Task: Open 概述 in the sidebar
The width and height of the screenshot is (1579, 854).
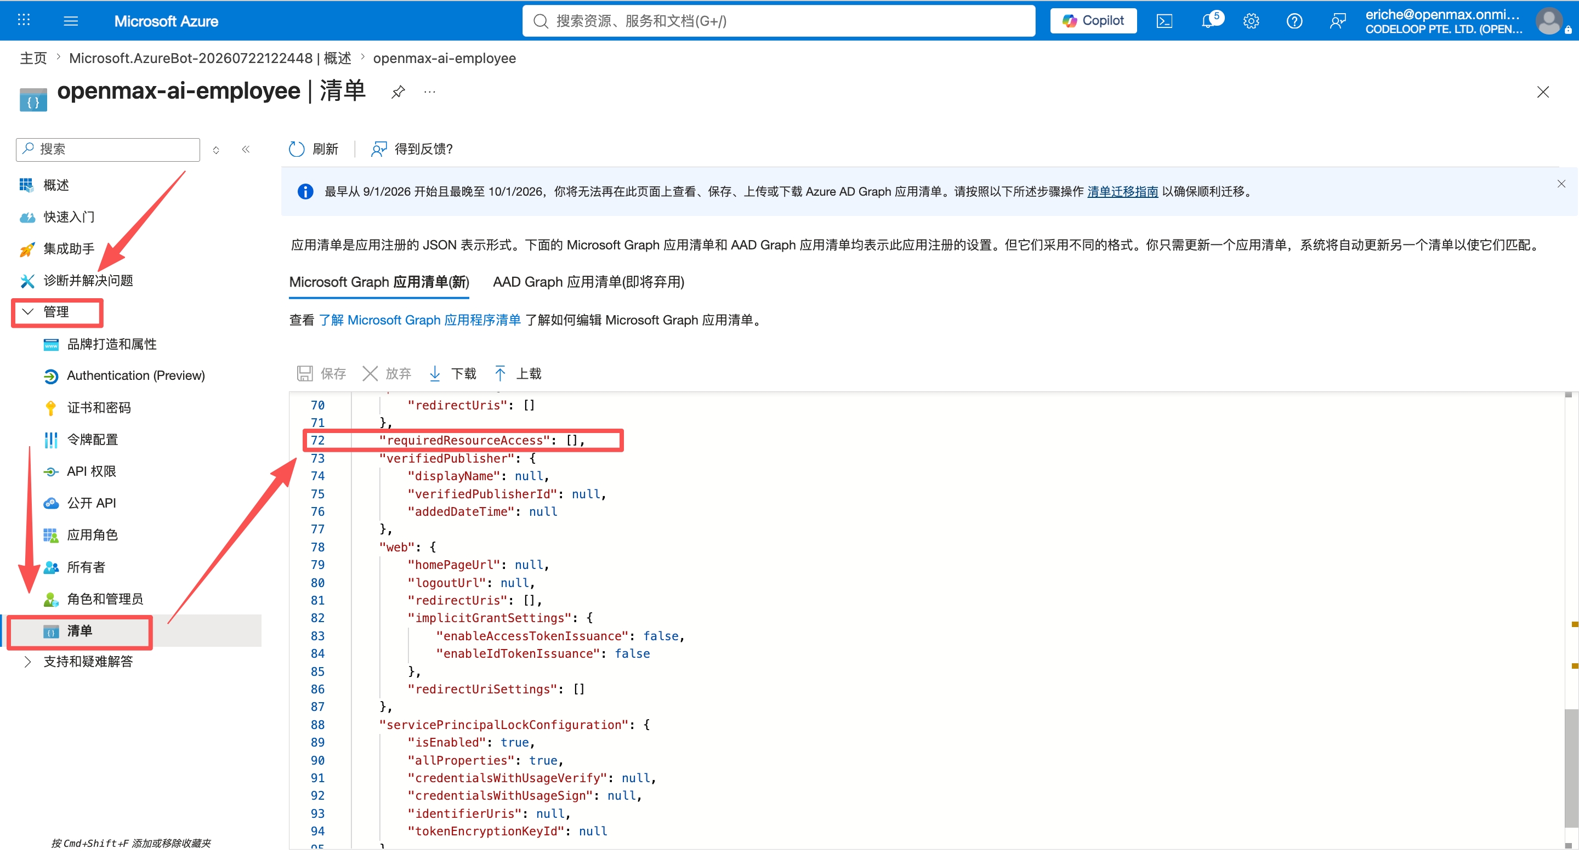Action: pos(56,184)
